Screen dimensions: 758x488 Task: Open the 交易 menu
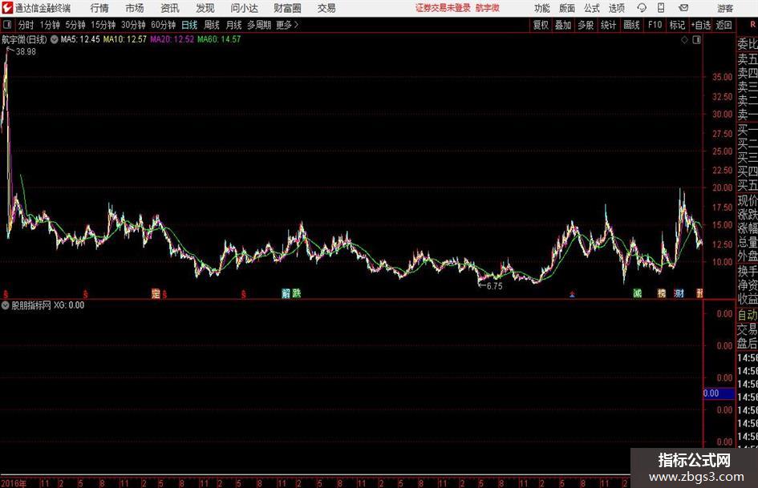(x=326, y=8)
